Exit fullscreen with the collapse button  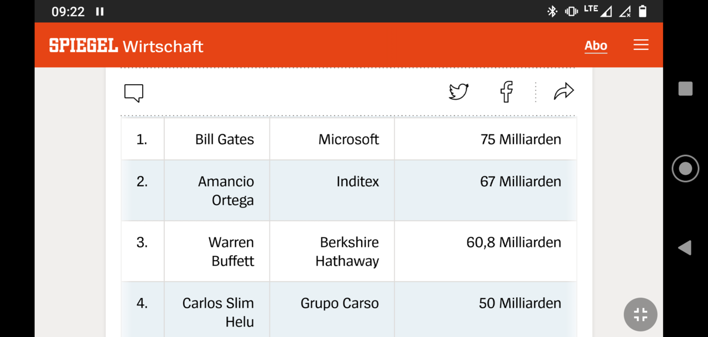[641, 315]
